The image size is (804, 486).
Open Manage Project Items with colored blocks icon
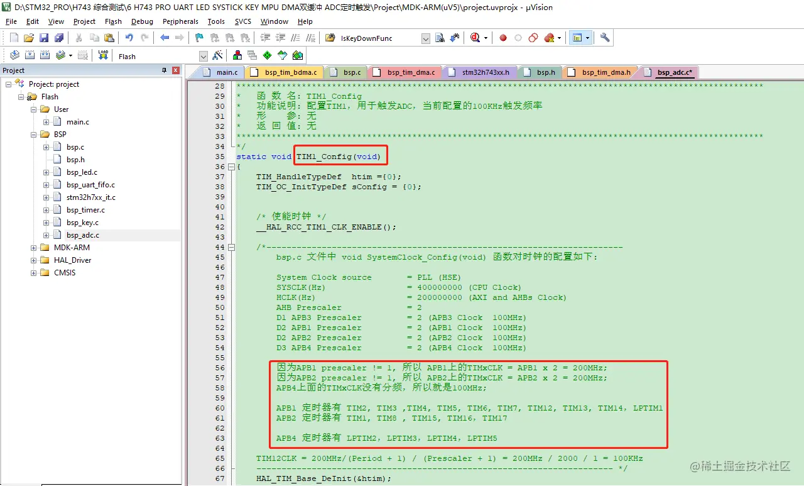[x=237, y=55]
